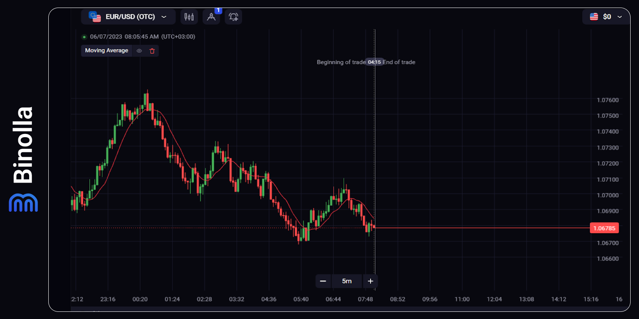Open the chart type candlestick settings icon
The height and width of the screenshot is (319, 639).
tap(189, 17)
